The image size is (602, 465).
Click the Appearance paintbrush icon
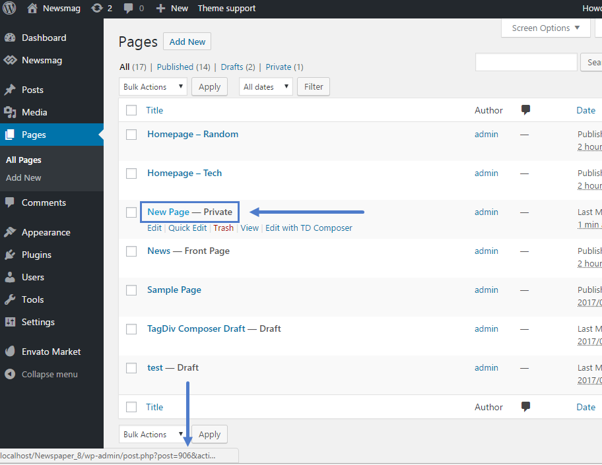[10, 232]
